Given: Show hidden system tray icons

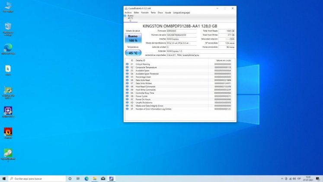Looking at the screenshot, I should click(x=282, y=179).
